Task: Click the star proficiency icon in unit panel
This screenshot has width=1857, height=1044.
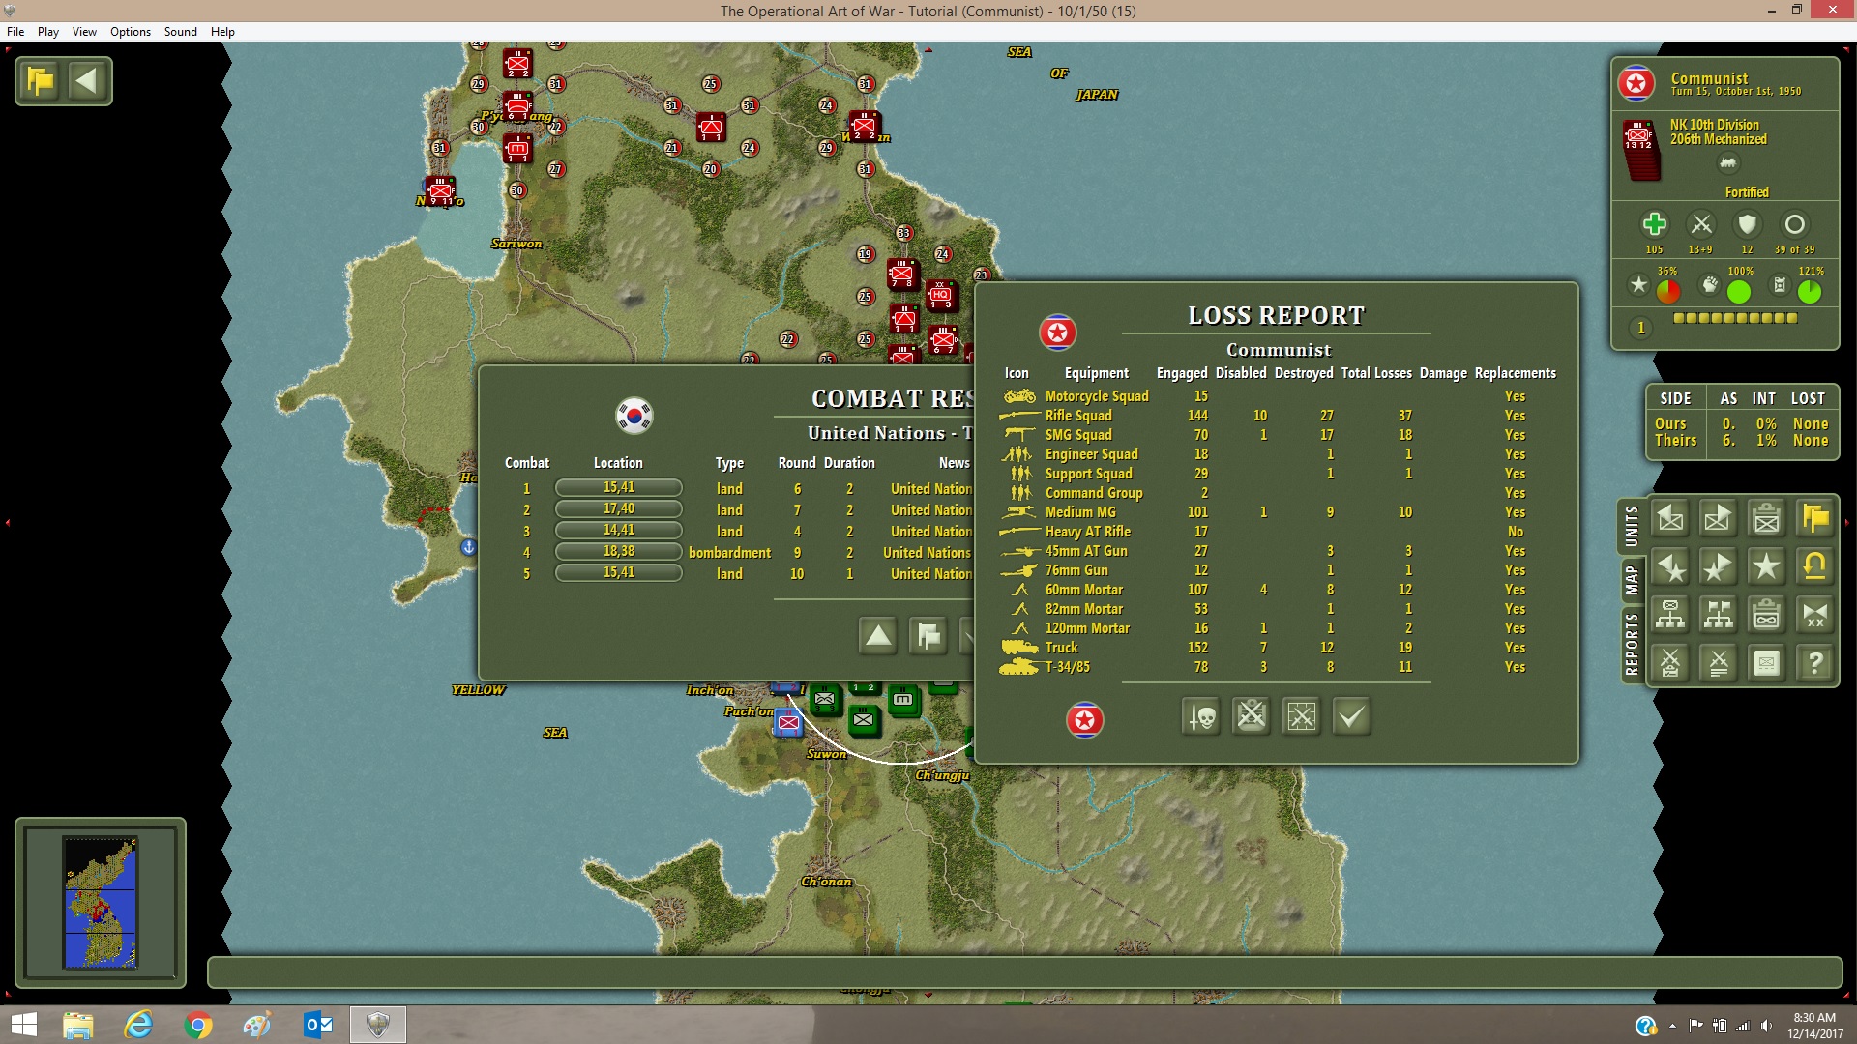Action: click(x=1638, y=284)
